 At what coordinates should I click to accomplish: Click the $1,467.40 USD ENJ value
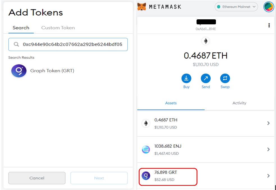pos(166,154)
